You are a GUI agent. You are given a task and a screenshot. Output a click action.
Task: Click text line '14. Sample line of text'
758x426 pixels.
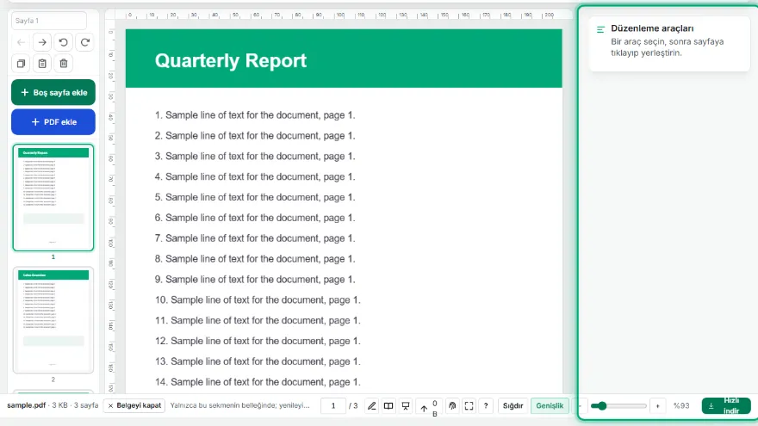[258, 382]
